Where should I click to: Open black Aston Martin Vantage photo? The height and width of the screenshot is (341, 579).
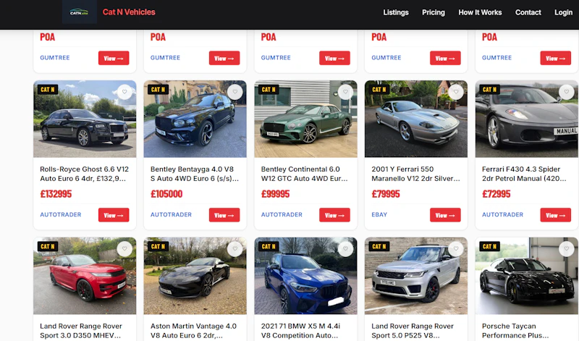point(195,276)
